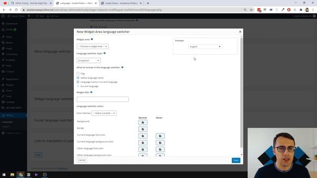This screenshot has height=178, width=317.
Task: Collapse the WordPress admin menu
Action: pyautogui.click(x=13, y=133)
